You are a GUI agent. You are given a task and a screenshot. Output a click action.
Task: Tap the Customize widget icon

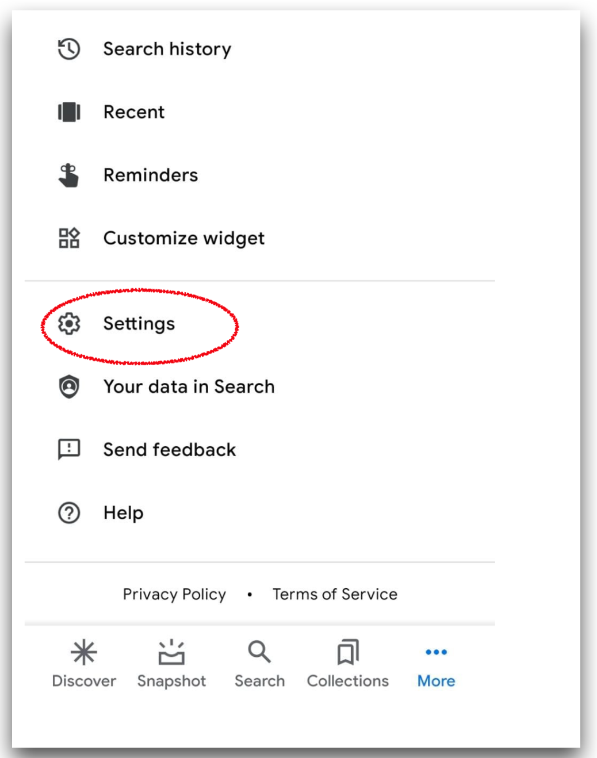(x=69, y=238)
